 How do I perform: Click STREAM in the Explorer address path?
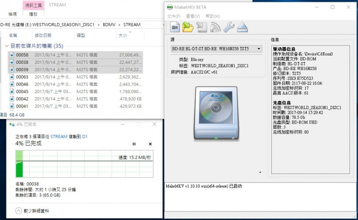pyautogui.click(x=132, y=24)
